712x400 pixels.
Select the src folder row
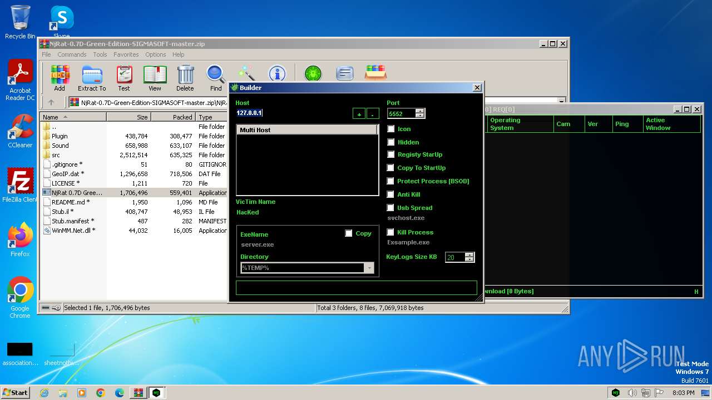coord(133,155)
